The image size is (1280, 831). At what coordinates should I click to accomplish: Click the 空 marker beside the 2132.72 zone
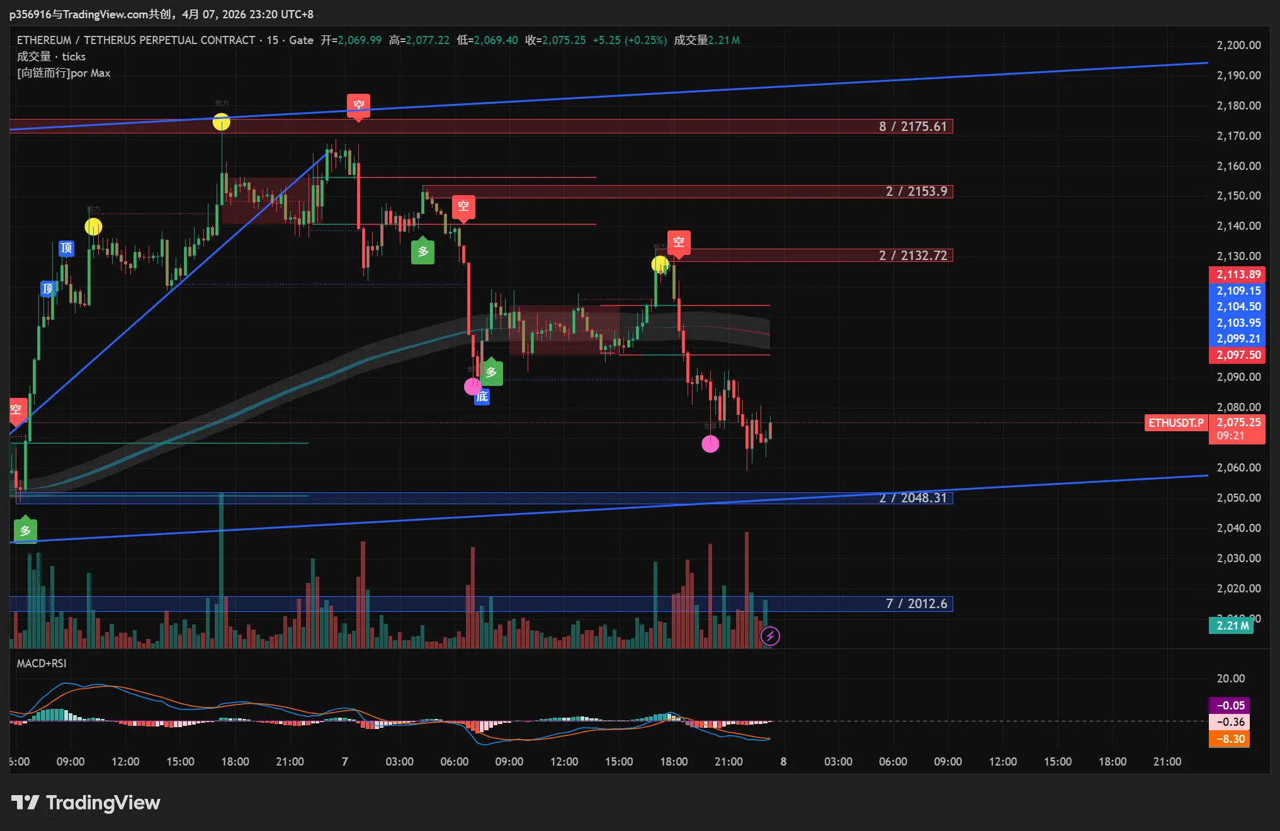[678, 242]
